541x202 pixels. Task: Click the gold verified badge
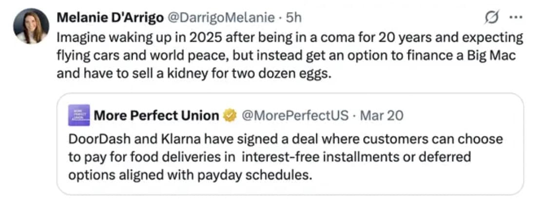pos(229,116)
